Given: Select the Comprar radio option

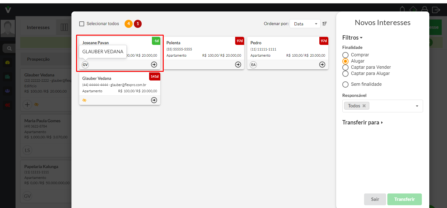Looking at the screenshot, I should tap(345, 55).
